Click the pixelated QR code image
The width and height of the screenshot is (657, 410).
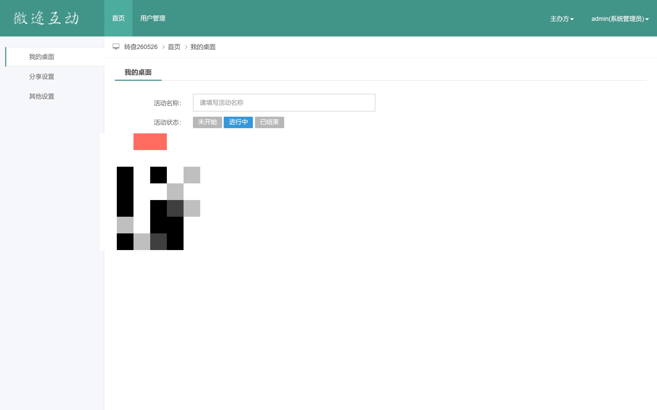(x=159, y=208)
